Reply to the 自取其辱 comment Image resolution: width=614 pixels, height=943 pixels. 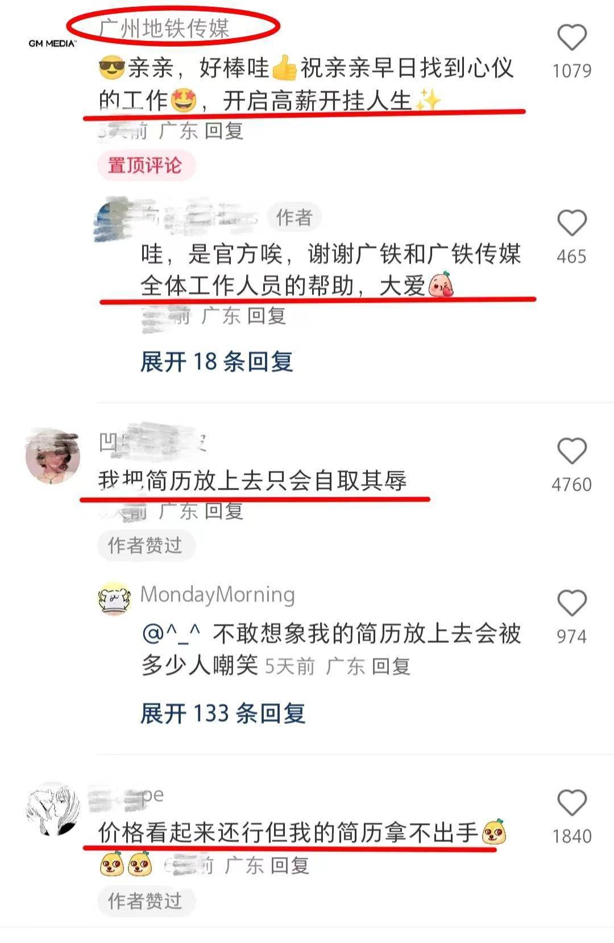[225, 511]
